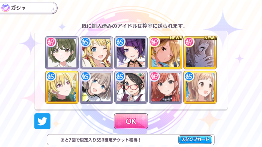The image size is (262, 147).
Task: Select the red-haired idol card
Action: tap(165, 87)
